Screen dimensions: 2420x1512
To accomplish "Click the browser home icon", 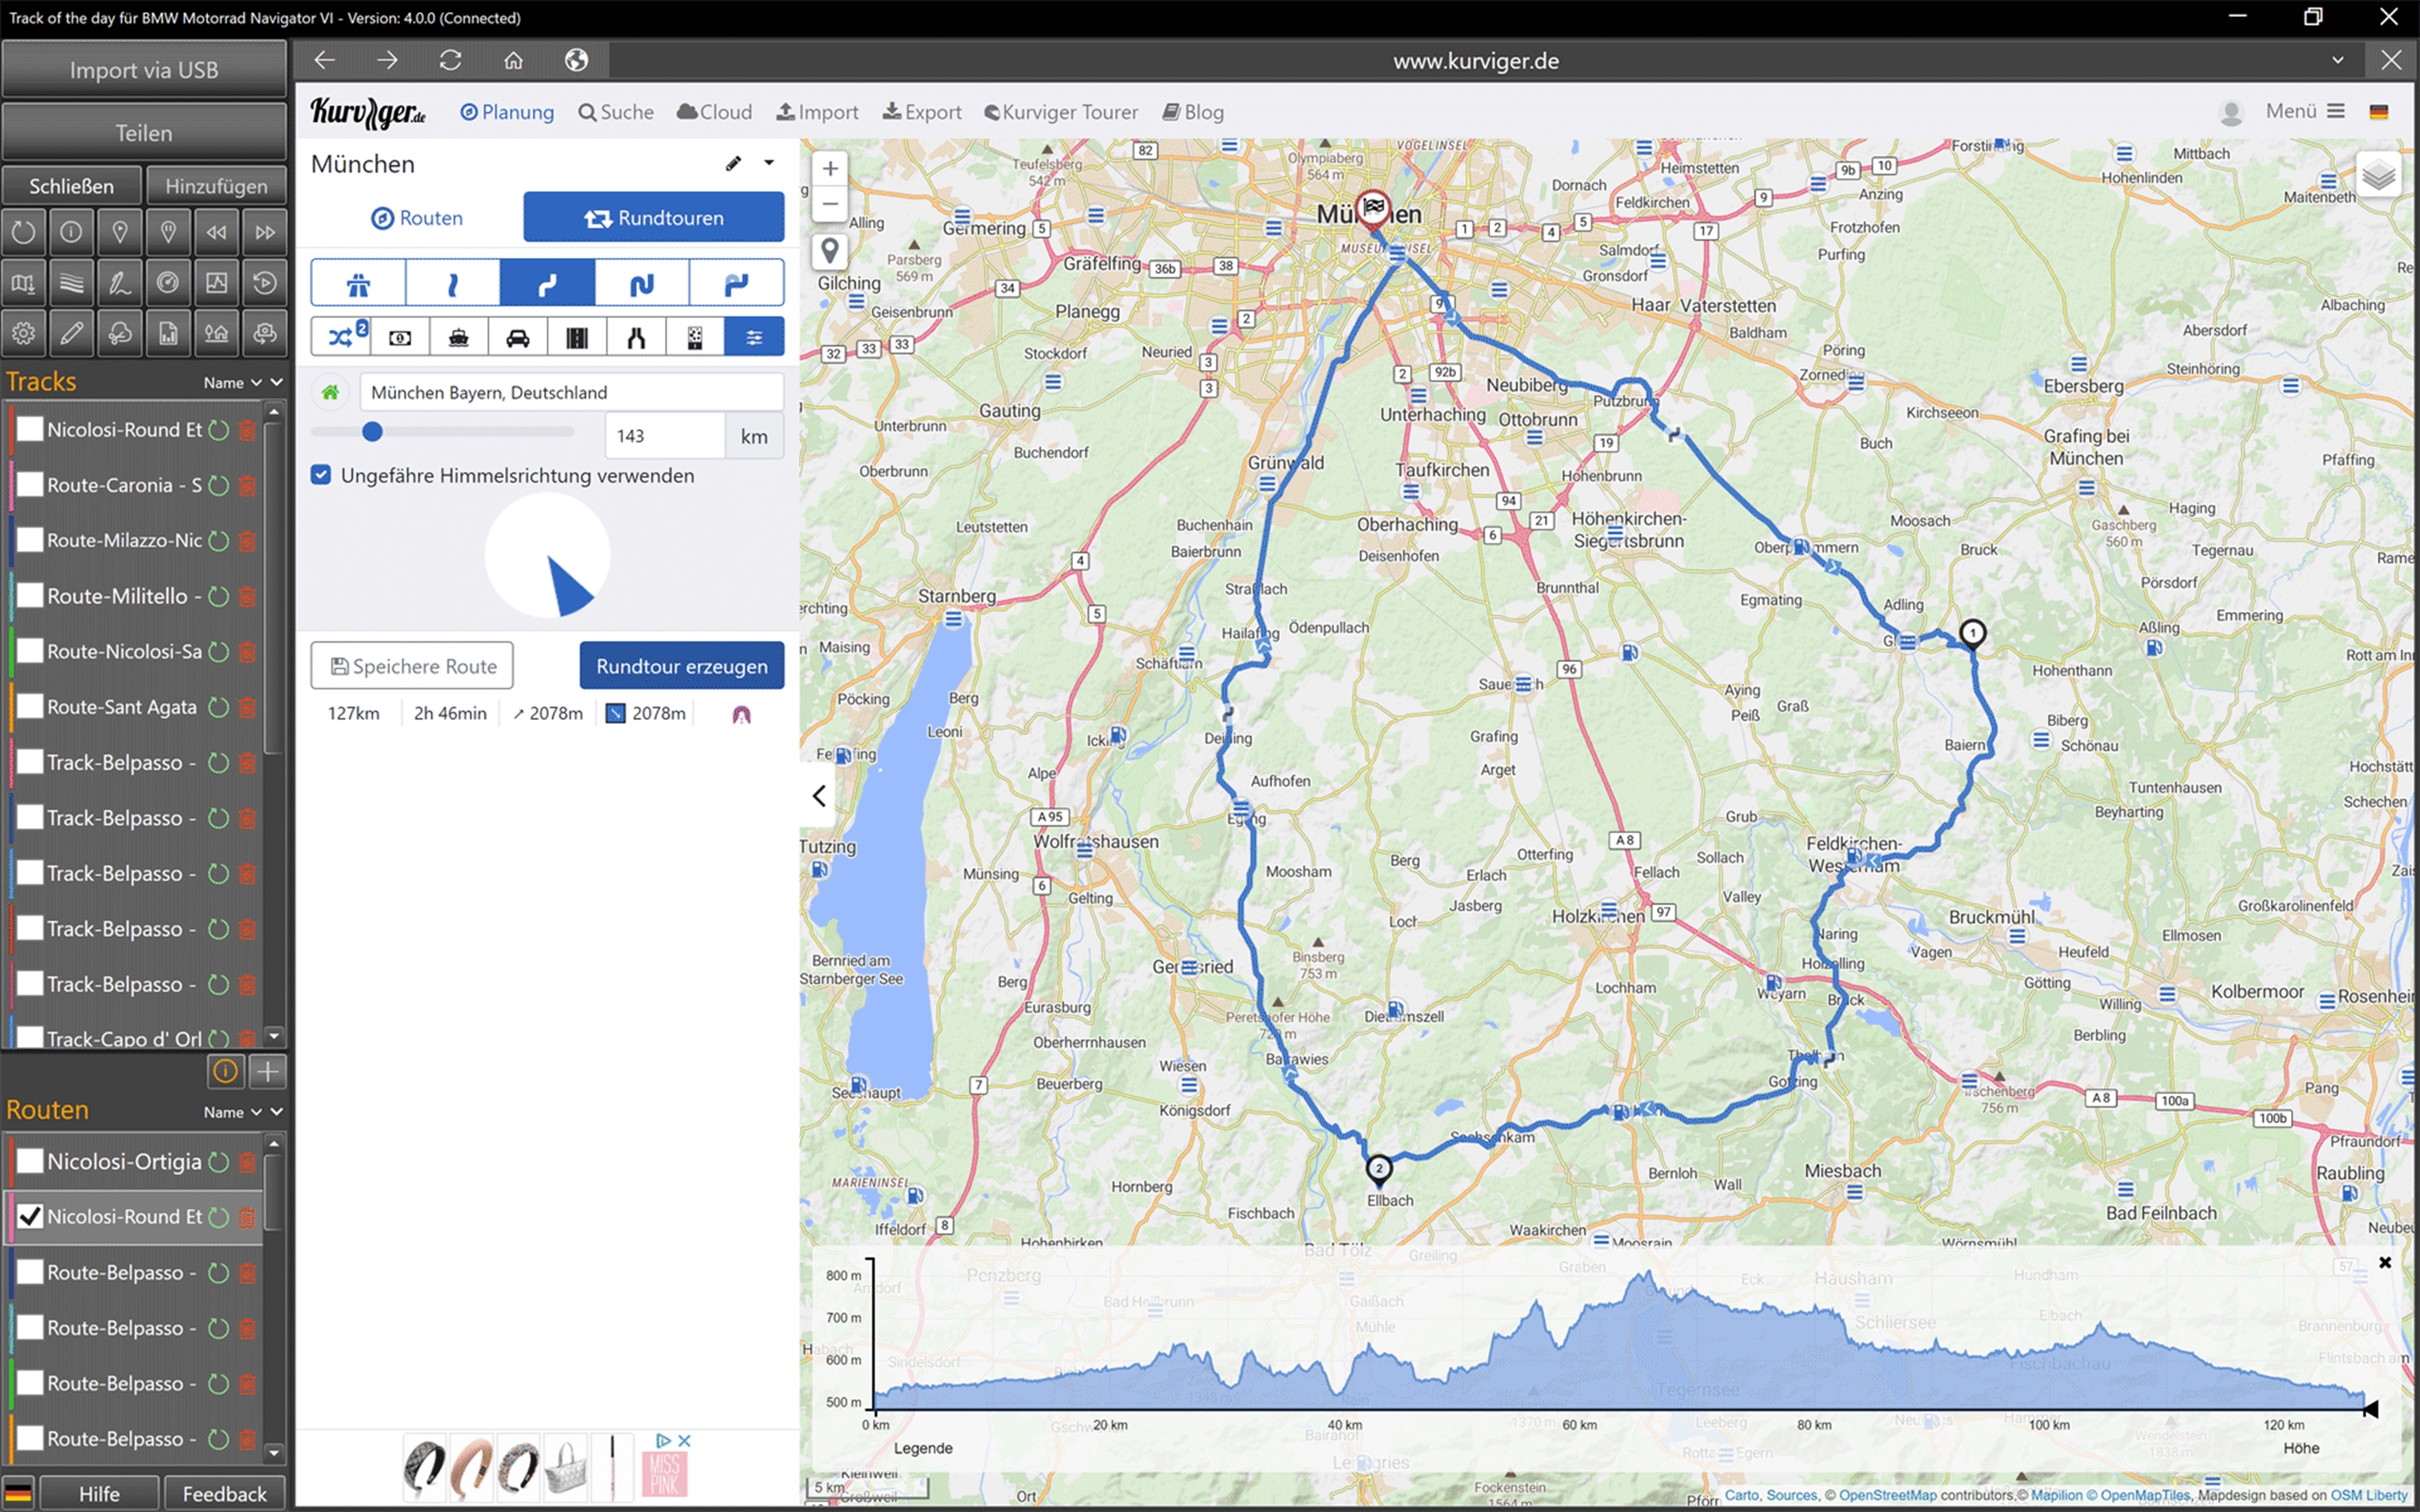I will (513, 60).
